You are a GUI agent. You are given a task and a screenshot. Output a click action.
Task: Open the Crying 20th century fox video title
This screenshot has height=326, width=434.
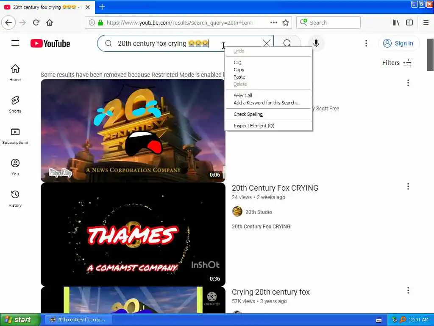(x=271, y=292)
